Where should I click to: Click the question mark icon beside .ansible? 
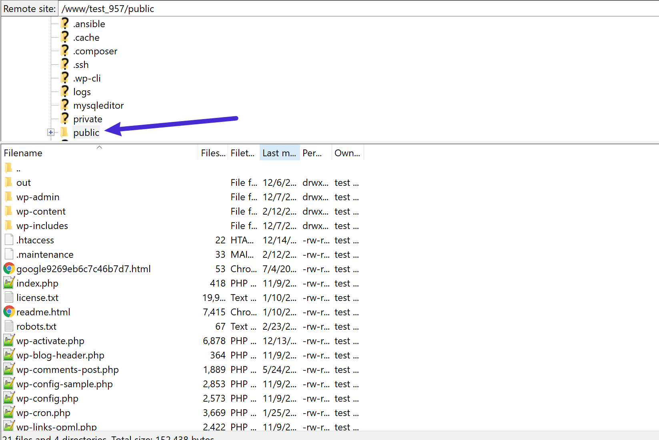click(x=64, y=24)
